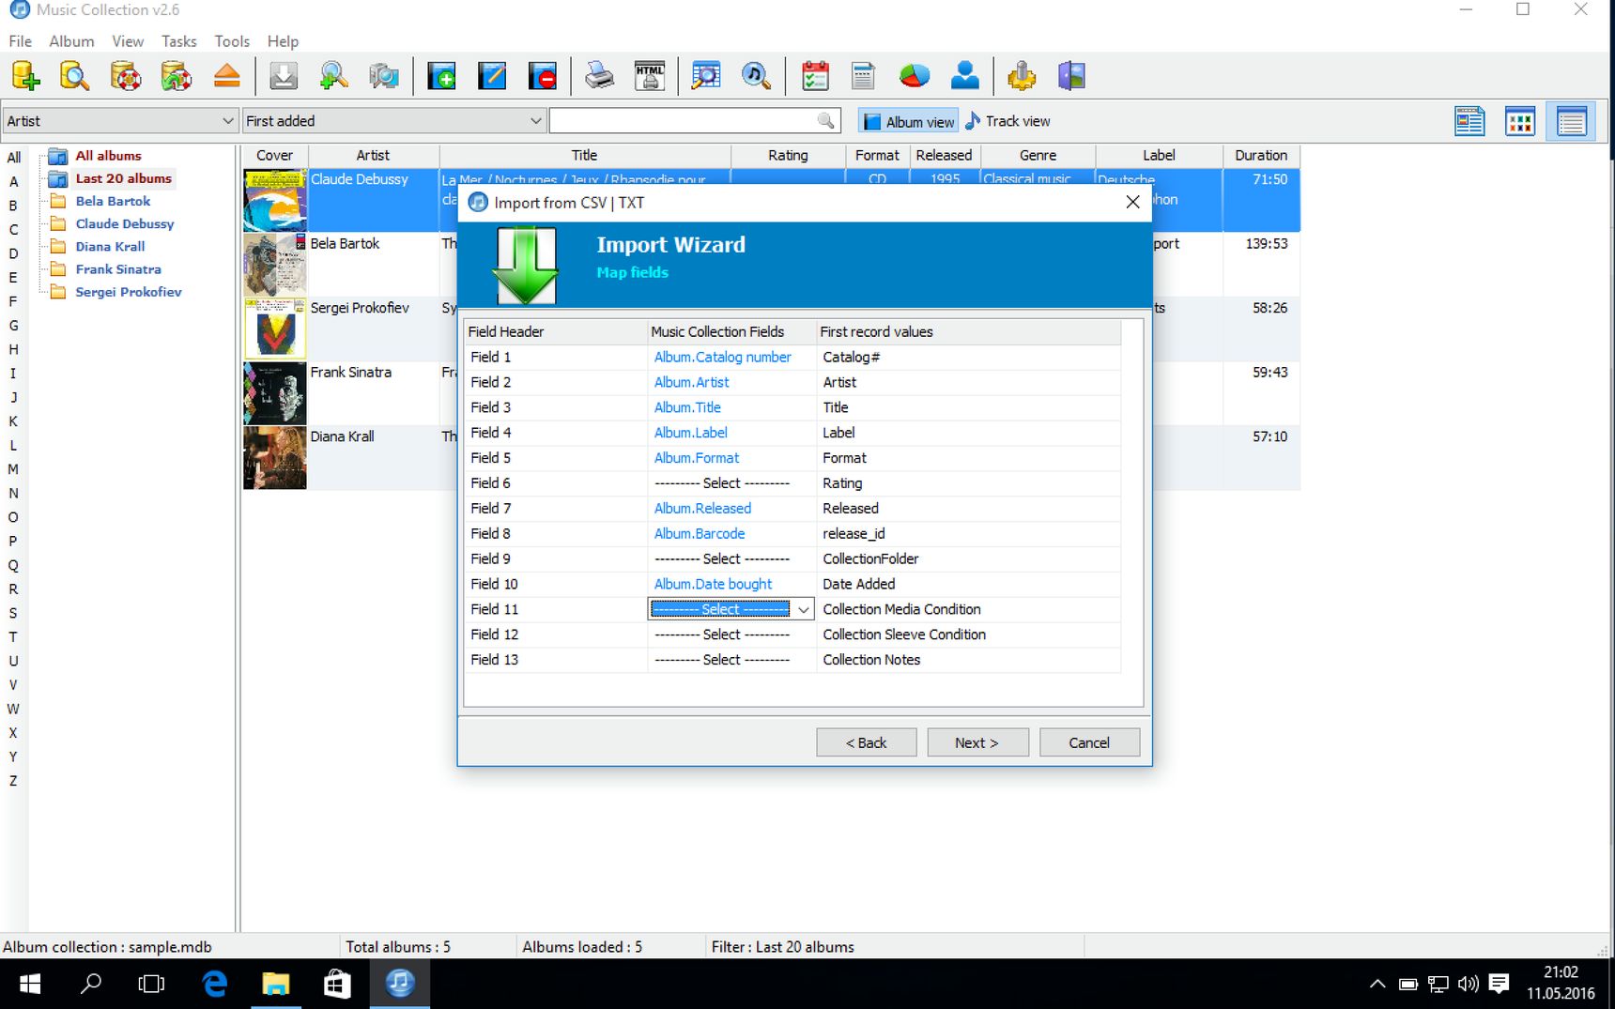The height and width of the screenshot is (1009, 1615).
Task: Open the Field 11 mapping dropdown arrow
Action: coord(804,609)
